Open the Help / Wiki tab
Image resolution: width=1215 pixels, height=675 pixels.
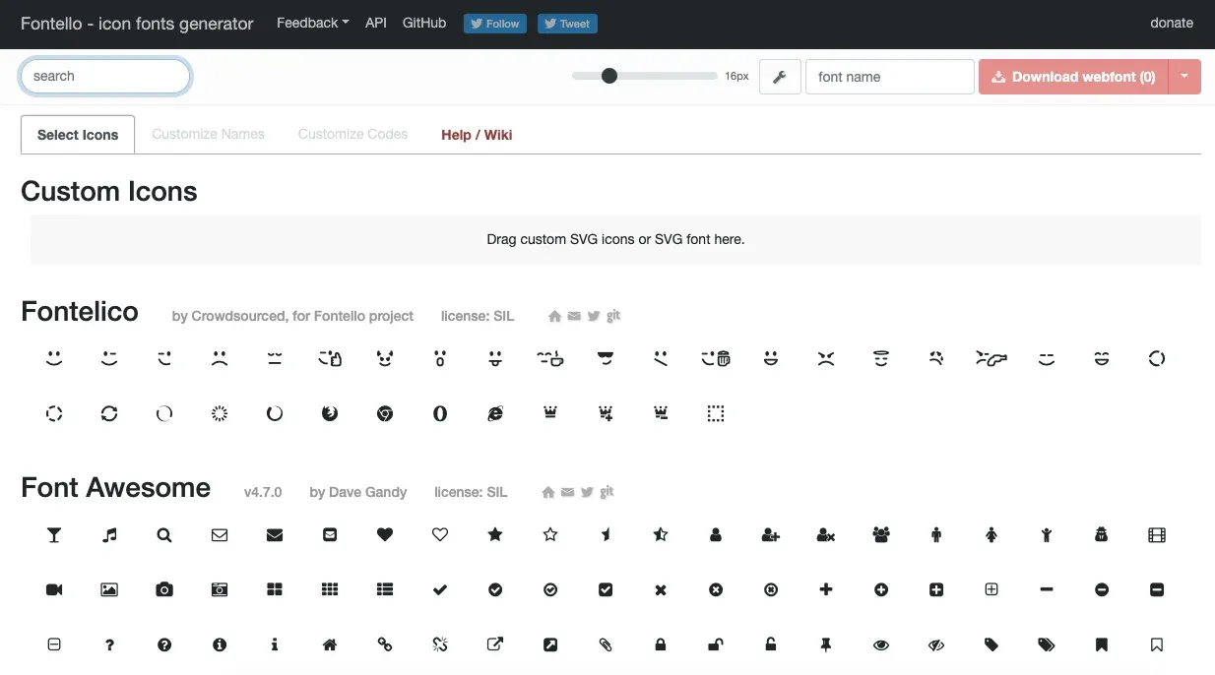coord(477,135)
